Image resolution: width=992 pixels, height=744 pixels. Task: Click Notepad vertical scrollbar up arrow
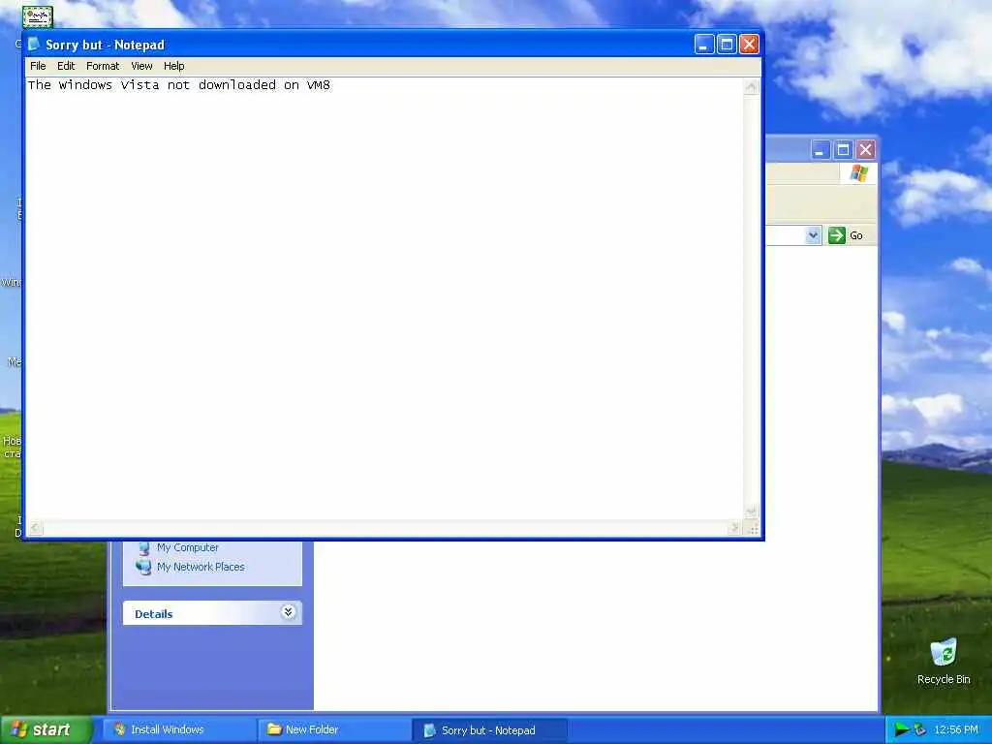coord(751,86)
